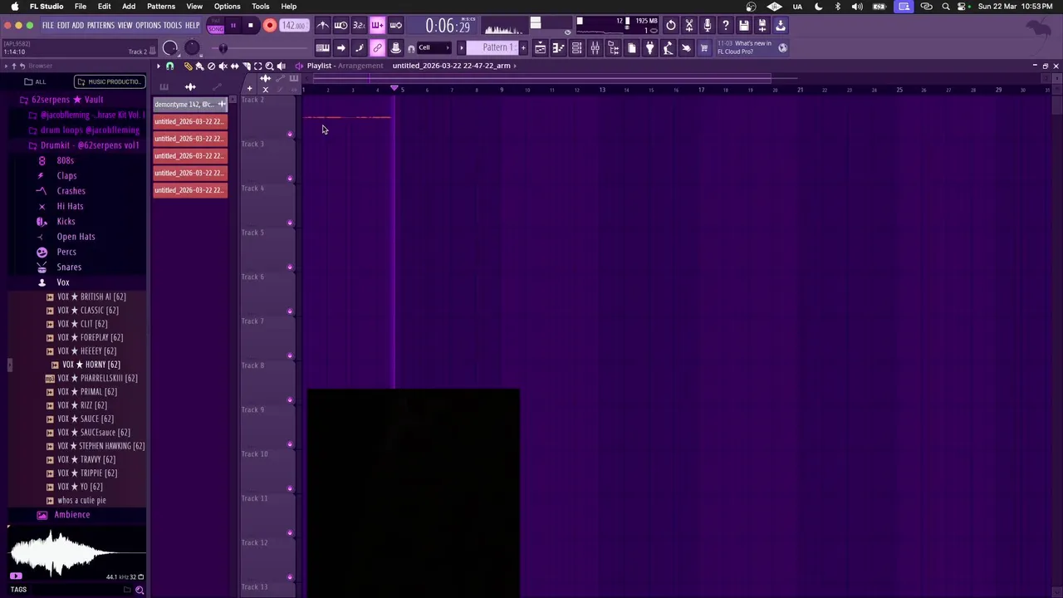Screen dimensions: 1063x598
Task: Pause playback with the pause button
Action: tap(233, 26)
